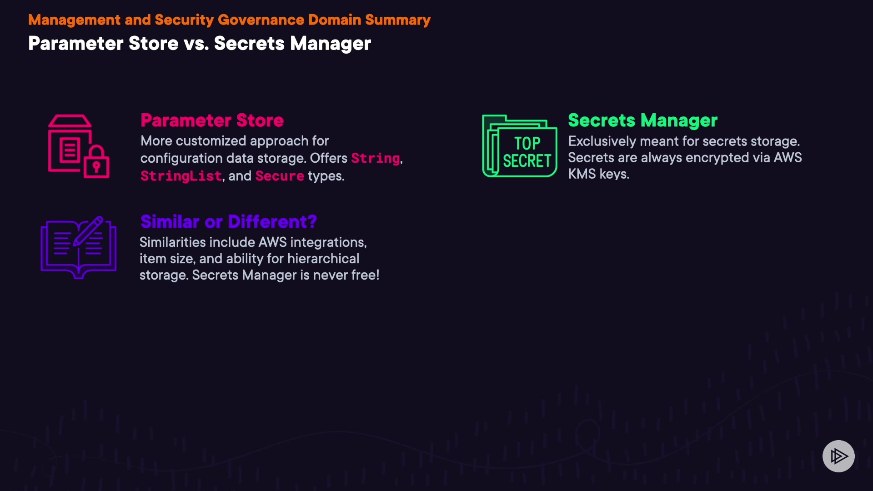Click the orange Management and Security Governance title
Image resolution: width=873 pixels, height=491 pixels.
(229, 20)
